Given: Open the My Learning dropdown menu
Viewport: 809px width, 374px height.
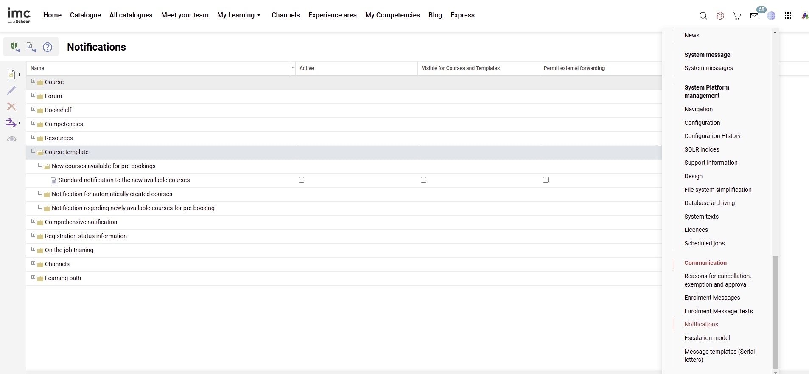Looking at the screenshot, I should tap(239, 15).
